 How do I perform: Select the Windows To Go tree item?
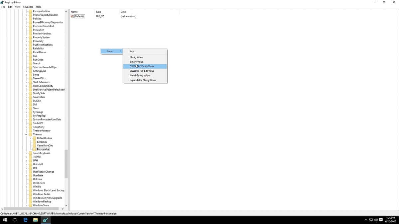(x=42, y=194)
